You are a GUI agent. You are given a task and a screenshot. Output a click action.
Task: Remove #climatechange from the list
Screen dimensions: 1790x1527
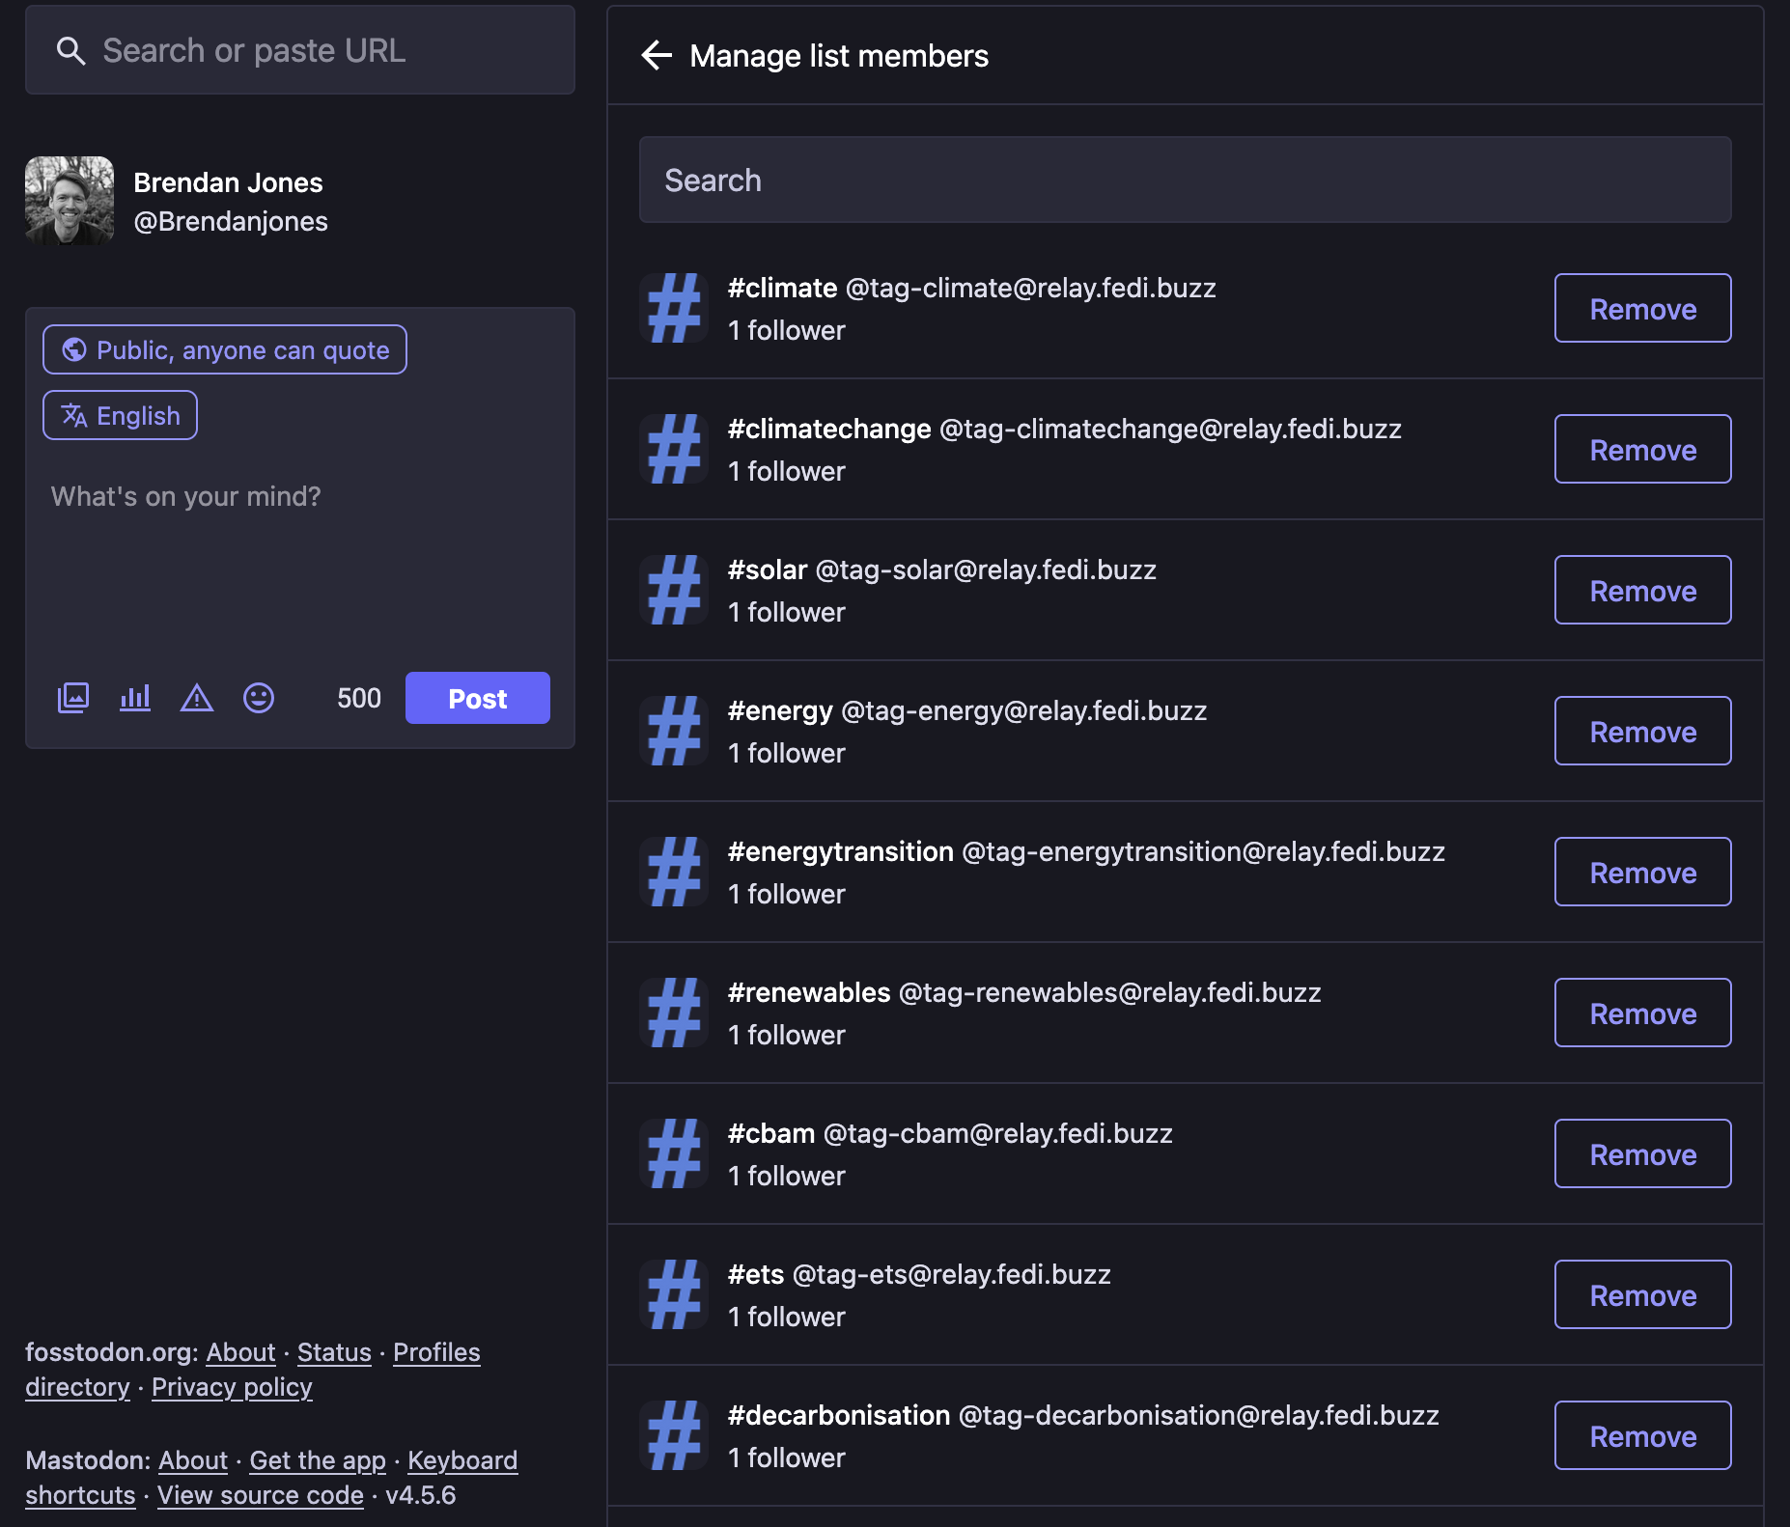(1642, 450)
